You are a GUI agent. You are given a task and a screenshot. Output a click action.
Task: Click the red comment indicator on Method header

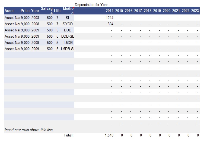point(74,8)
